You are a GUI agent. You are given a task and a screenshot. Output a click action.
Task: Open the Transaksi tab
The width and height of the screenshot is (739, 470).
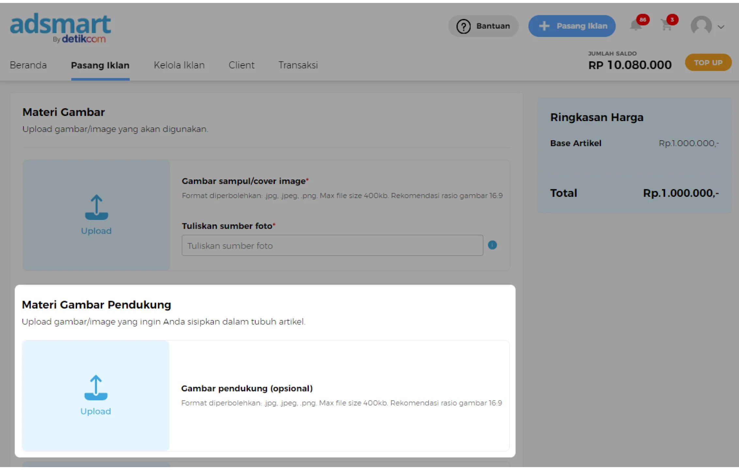298,65
